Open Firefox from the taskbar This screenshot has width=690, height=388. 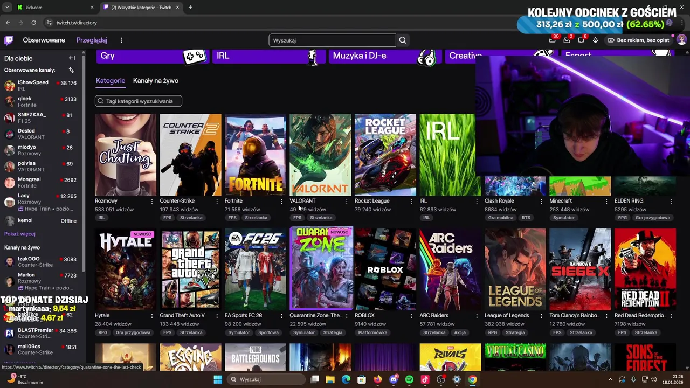tap(377, 379)
